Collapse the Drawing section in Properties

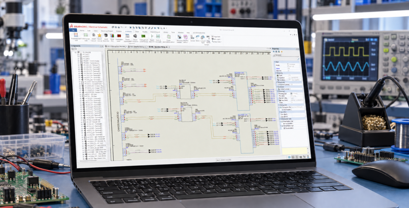[x=277, y=91]
